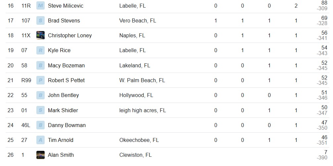Open Alan Smith driver profile
This screenshot has width=333, height=166.
tap(61, 155)
